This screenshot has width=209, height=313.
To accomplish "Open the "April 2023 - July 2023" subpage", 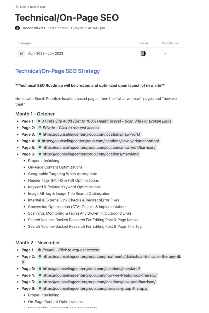I will pos(45,53).
